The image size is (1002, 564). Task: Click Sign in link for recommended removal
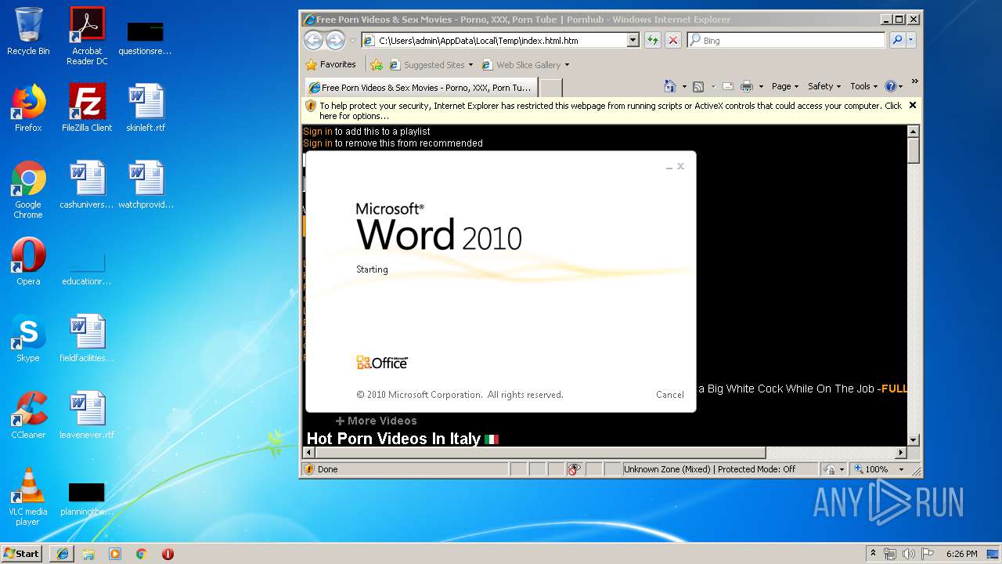pyautogui.click(x=318, y=143)
